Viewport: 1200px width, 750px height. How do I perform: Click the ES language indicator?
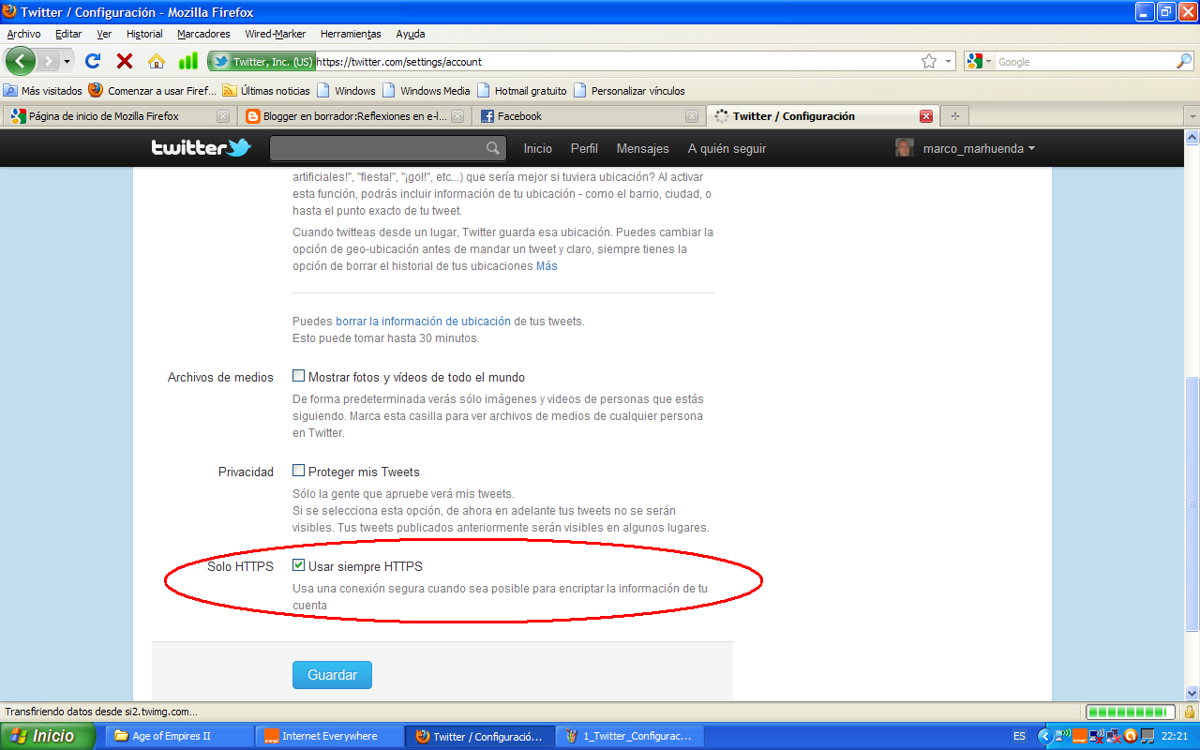tap(1019, 736)
